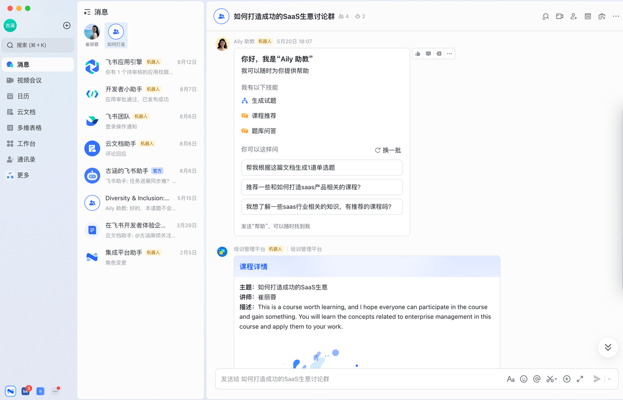Open the 开发者小助手 conversation
This screenshot has width=623, height=400.
(x=141, y=94)
